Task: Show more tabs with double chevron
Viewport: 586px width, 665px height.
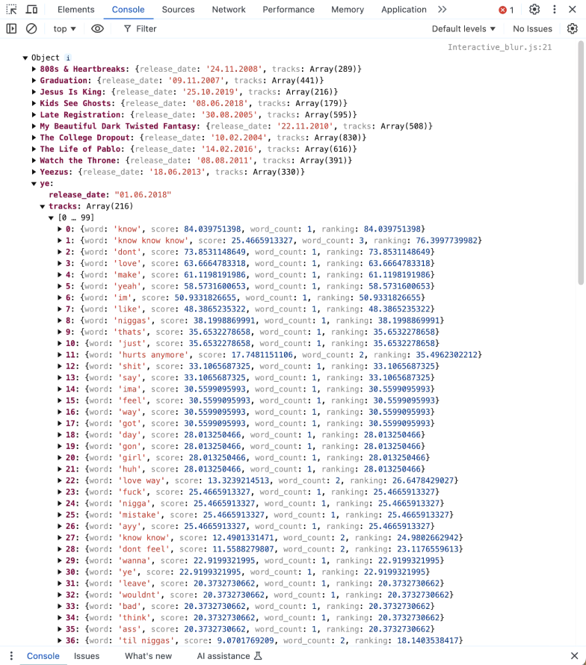Action: (x=442, y=9)
